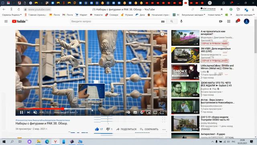Open create video camera icon
The width and height of the screenshot is (257, 145).
click(220, 21)
